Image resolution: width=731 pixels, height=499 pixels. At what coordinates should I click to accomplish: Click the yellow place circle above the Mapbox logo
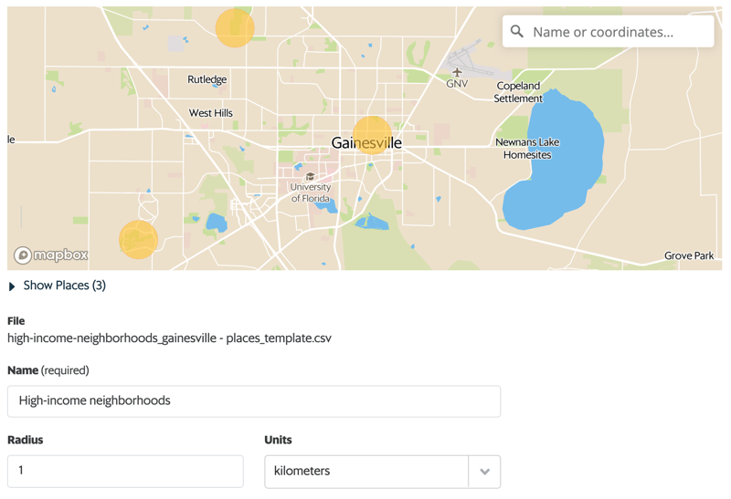pyautogui.click(x=139, y=240)
